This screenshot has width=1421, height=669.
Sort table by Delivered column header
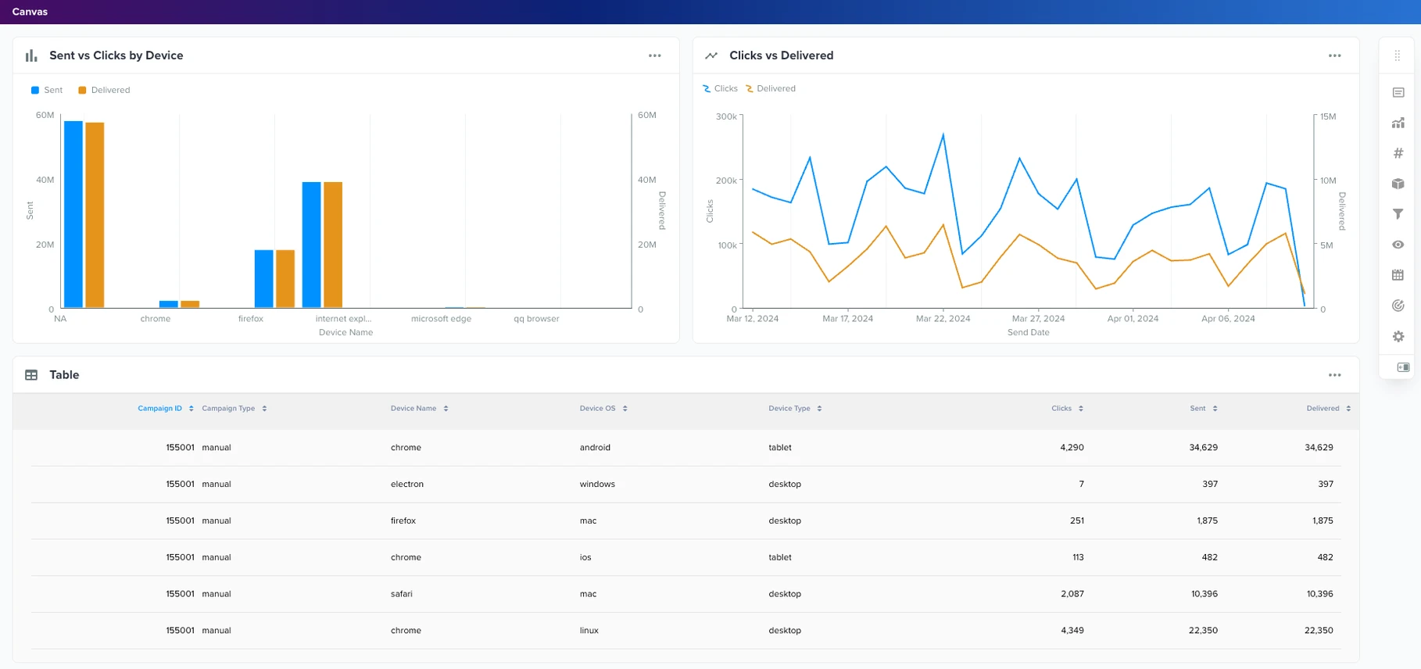point(1323,408)
